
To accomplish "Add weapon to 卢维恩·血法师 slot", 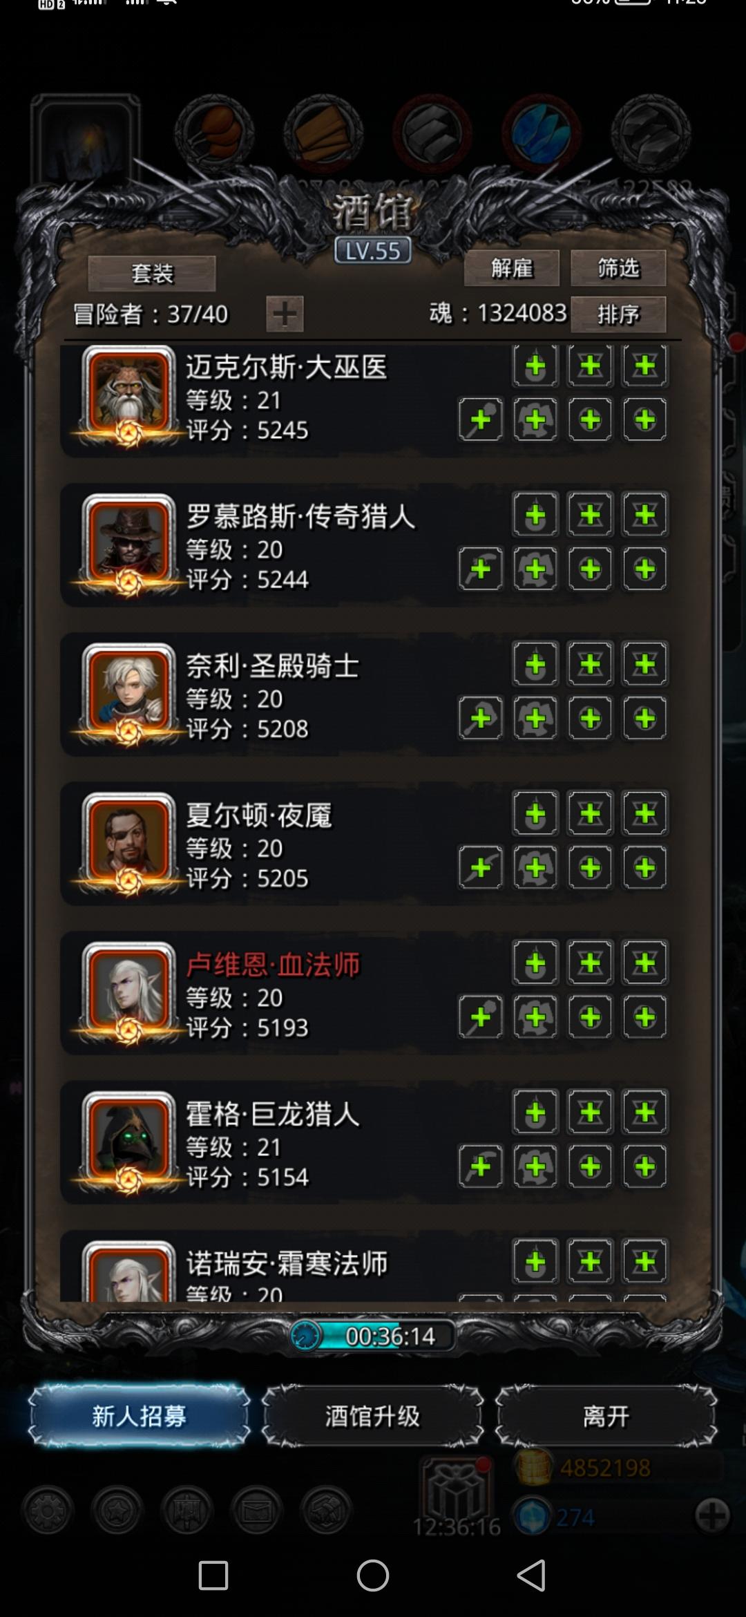I will [x=481, y=1016].
